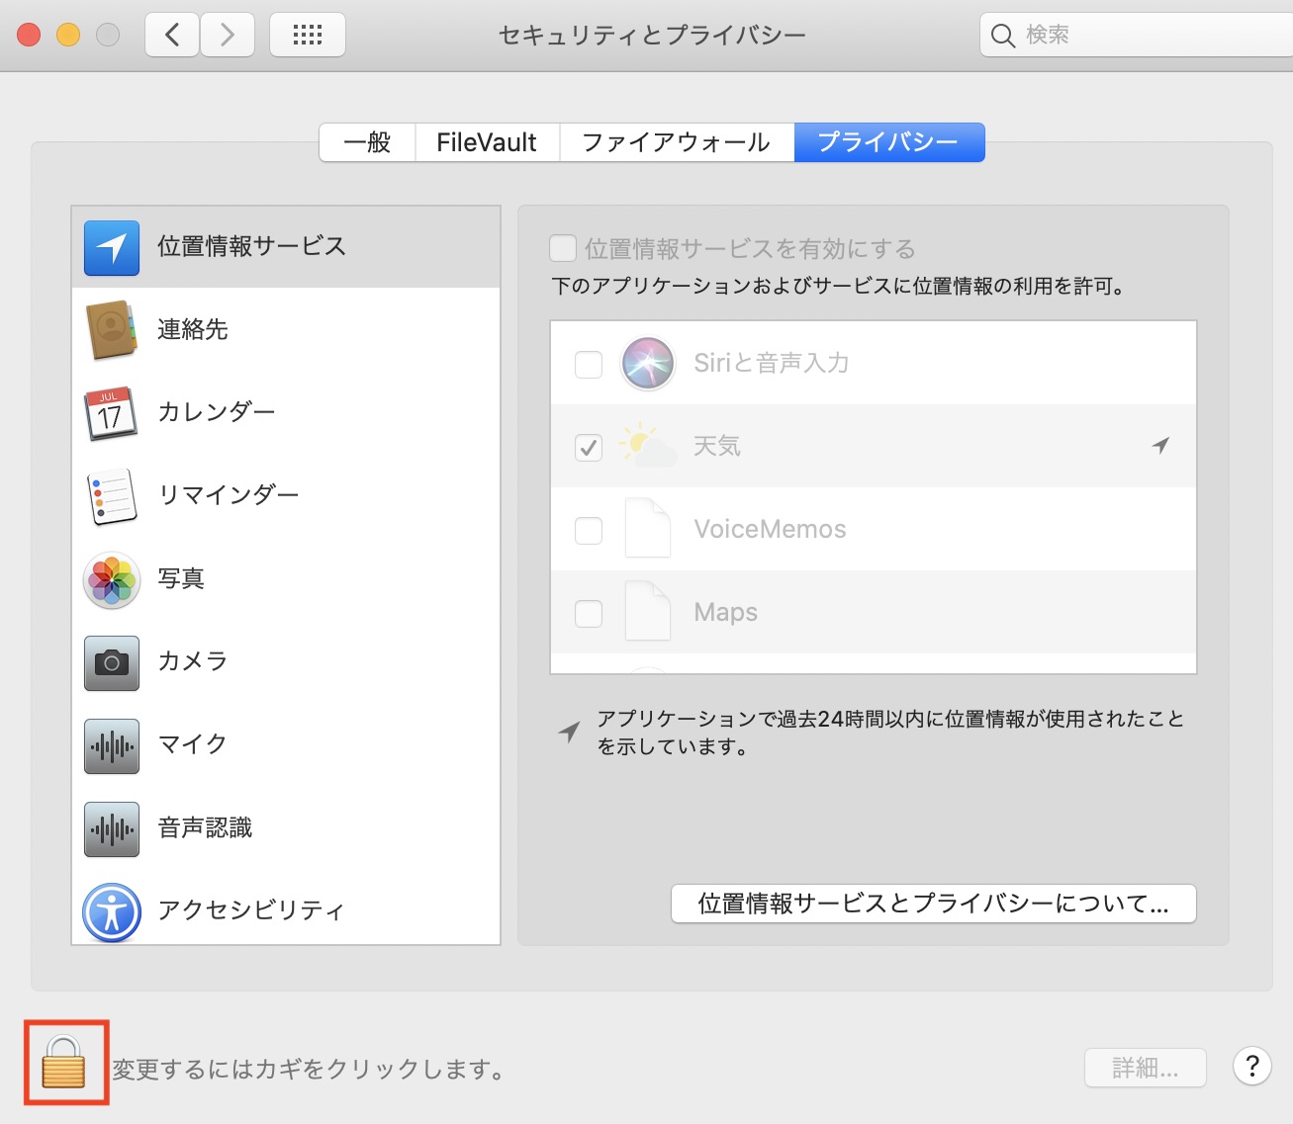Switch to the ファイアウォール tab
Image resolution: width=1293 pixels, height=1124 pixels.
676,142
